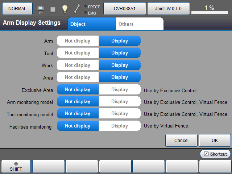Viewport: 232px width, 174px height.
Task: Switch to the Others tab
Action: pos(139,24)
